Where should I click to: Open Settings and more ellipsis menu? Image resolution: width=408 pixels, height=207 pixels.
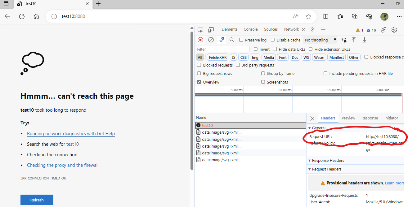(399, 16)
